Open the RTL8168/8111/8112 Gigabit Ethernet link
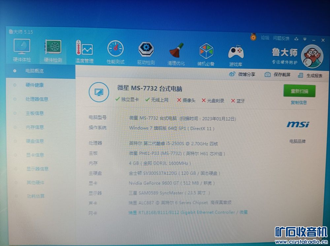Viewport: 330px width, 246px height. click(188, 212)
